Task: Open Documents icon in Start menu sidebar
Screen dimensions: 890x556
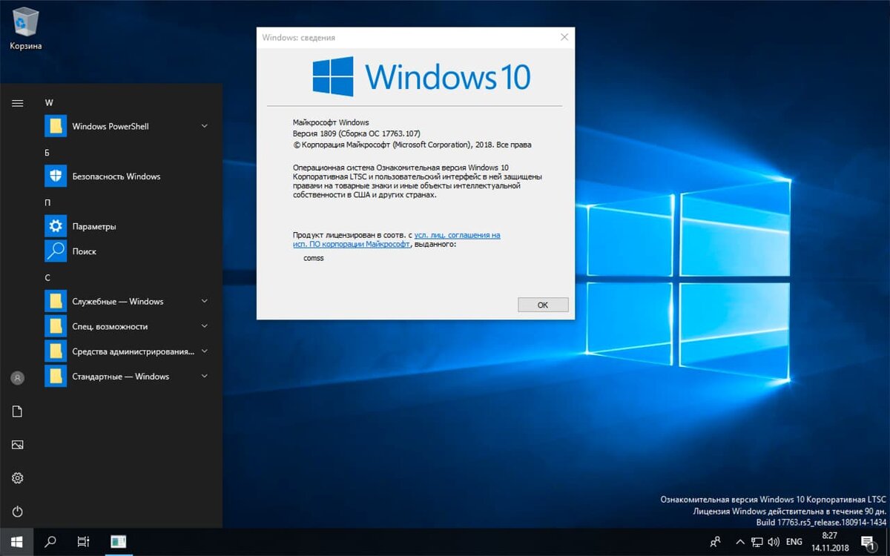Action: tap(17, 411)
